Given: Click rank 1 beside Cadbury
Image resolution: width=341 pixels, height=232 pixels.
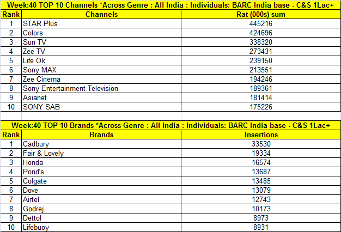Looking at the screenshot, I should tap(11, 144).
